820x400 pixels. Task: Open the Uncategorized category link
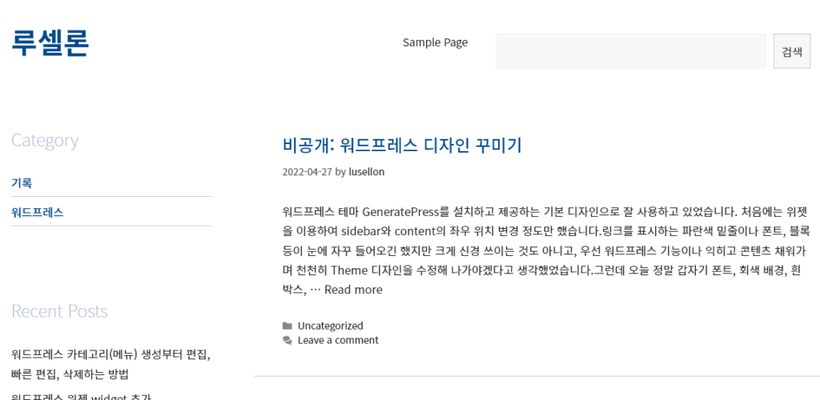click(x=331, y=326)
